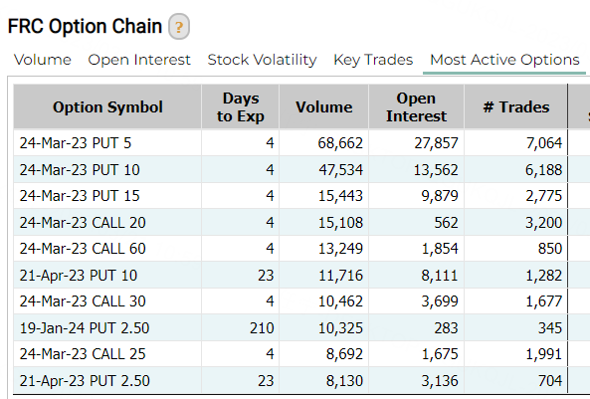
Task: Click volume value 13,249
Action: point(340,249)
